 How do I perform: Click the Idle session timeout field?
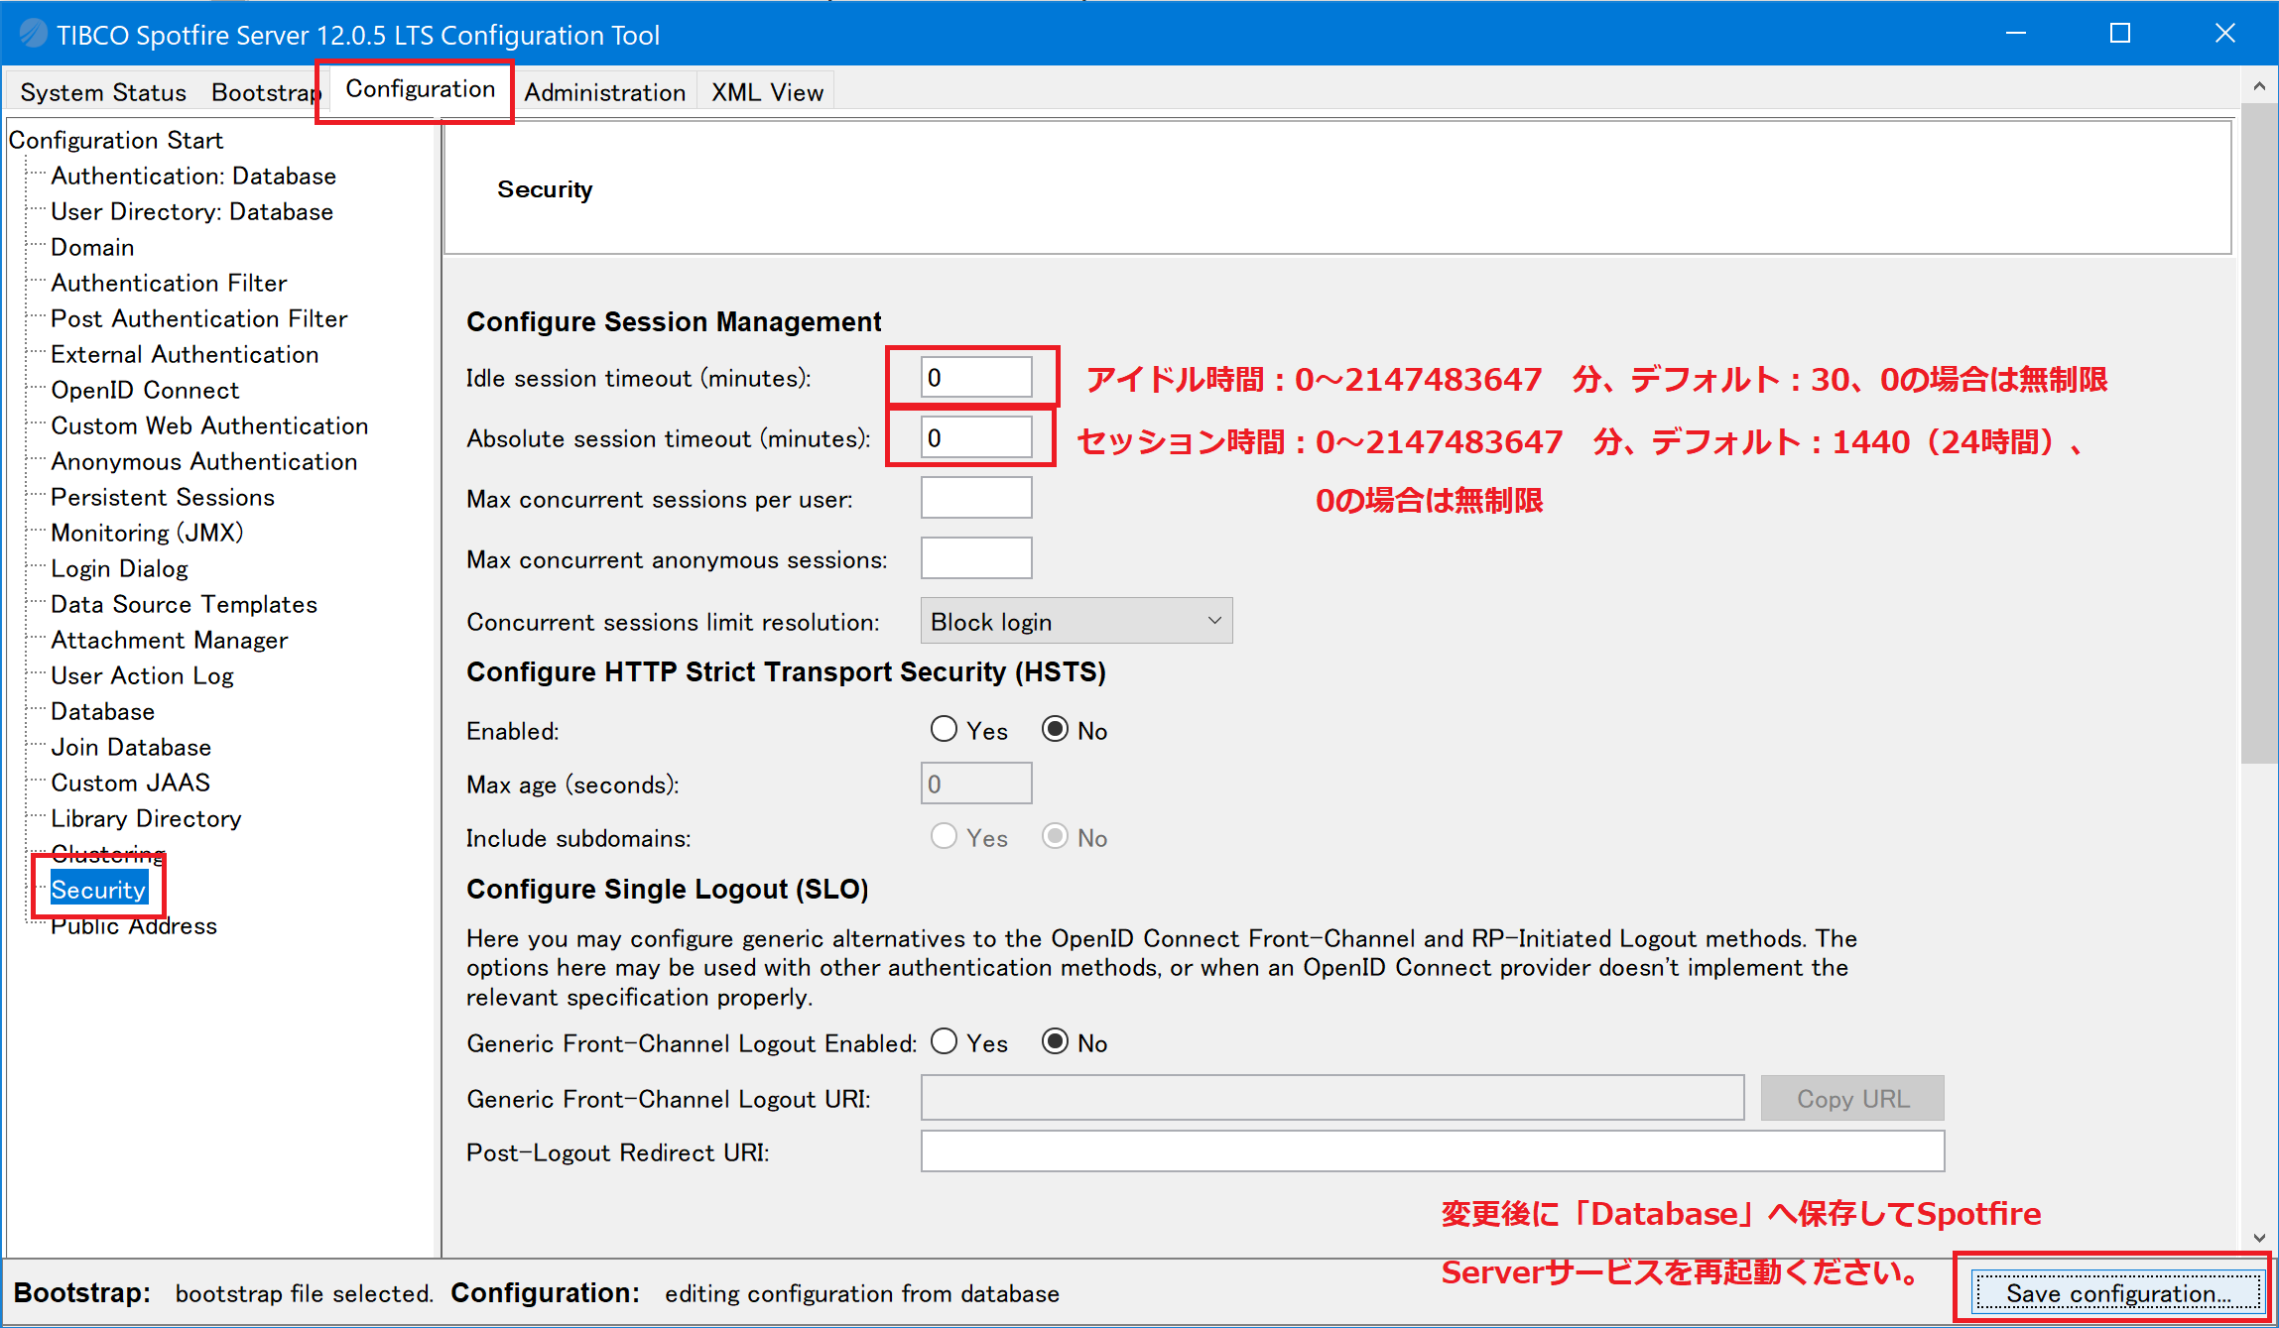point(976,377)
